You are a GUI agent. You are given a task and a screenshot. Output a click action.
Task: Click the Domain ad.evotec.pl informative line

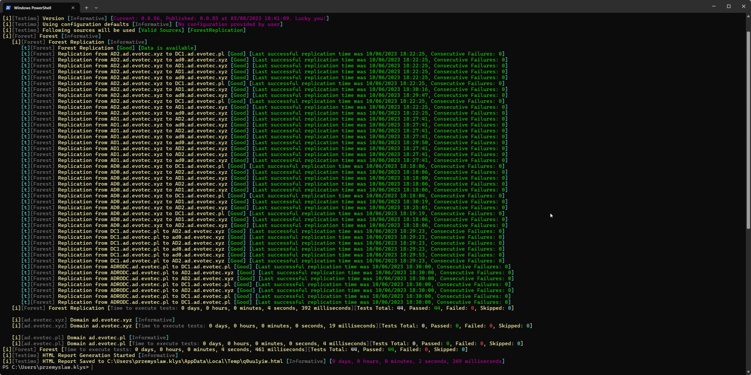[90, 337]
